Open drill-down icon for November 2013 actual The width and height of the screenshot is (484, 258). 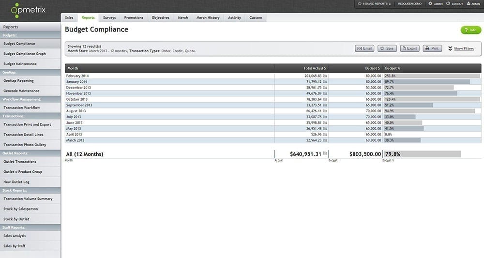[325, 93]
